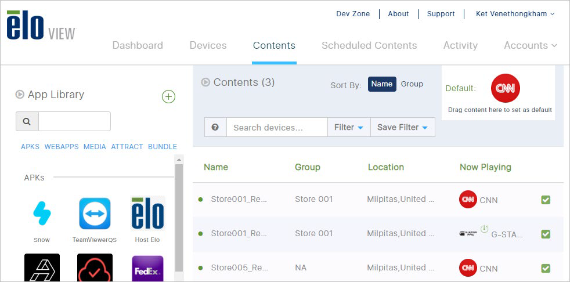Select the red cloud checkmark app icon
The image size is (570, 282).
point(95,268)
